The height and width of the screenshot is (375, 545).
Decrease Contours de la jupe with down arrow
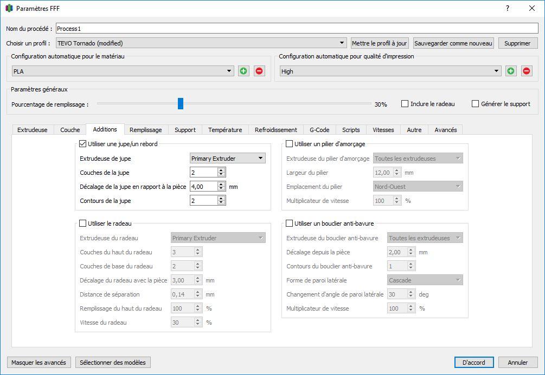click(221, 202)
